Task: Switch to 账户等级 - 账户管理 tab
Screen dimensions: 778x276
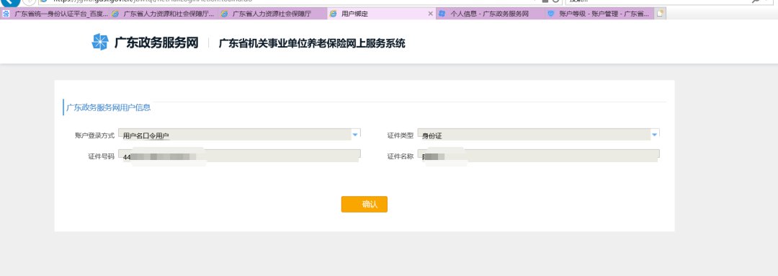Action: pos(599,14)
